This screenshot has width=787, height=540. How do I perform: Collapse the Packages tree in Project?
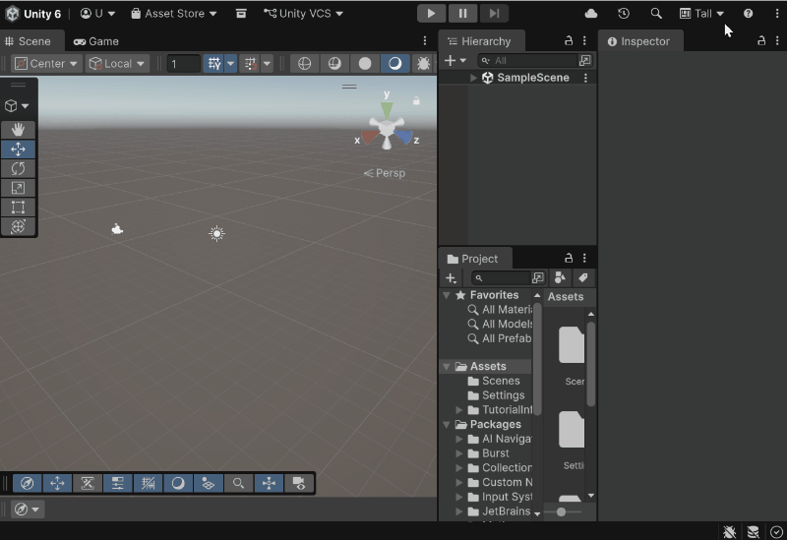(447, 425)
